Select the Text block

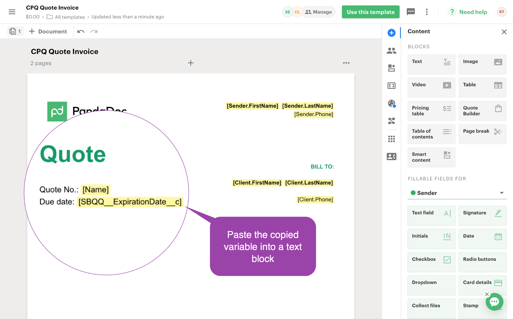click(x=431, y=64)
